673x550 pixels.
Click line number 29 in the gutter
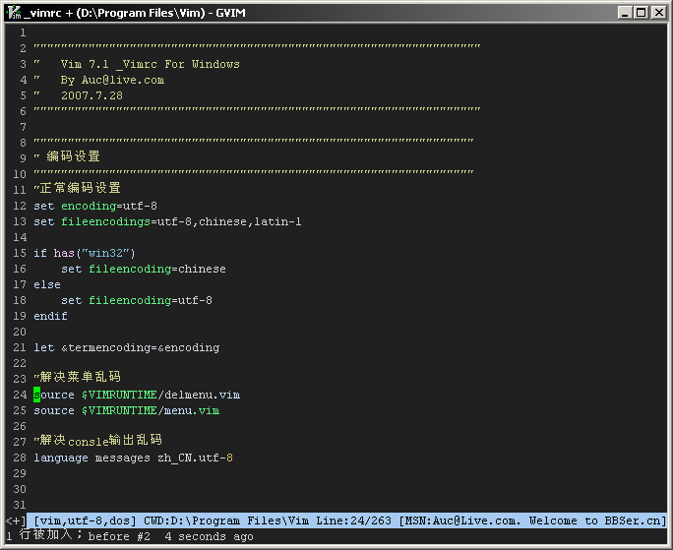[20, 473]
